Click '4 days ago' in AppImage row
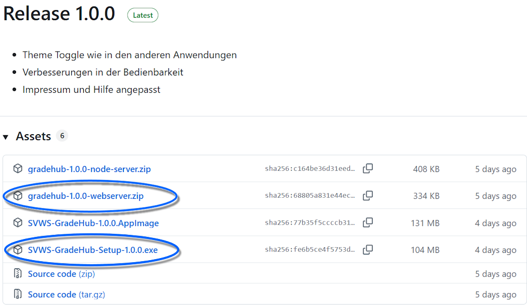The width and height of the screenshot is (527, 305). [x=496, y=223]
